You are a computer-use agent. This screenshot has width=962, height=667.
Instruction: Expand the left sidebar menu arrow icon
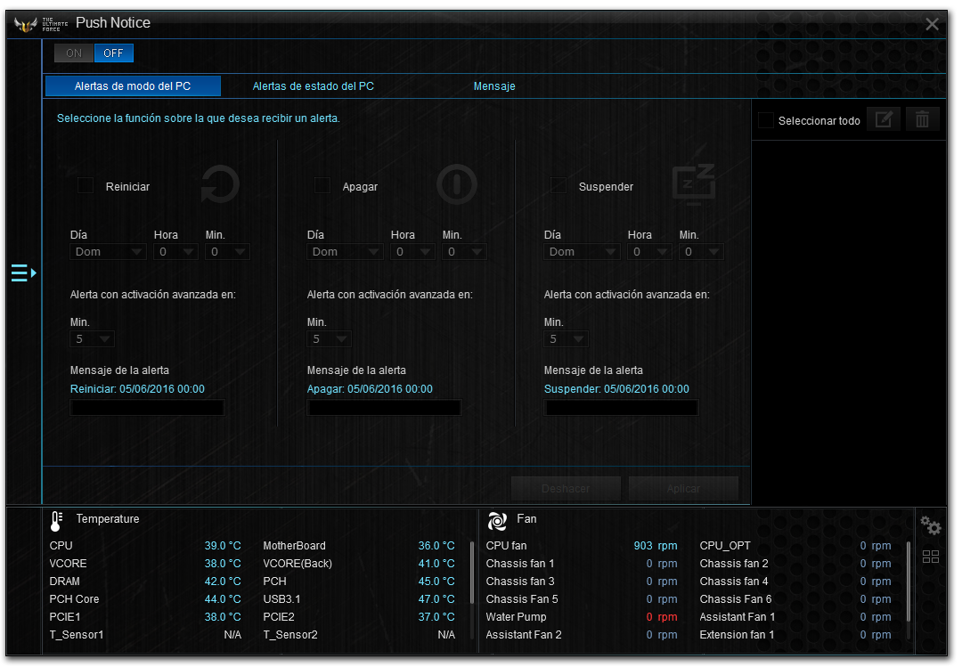[x=24, y=272]
